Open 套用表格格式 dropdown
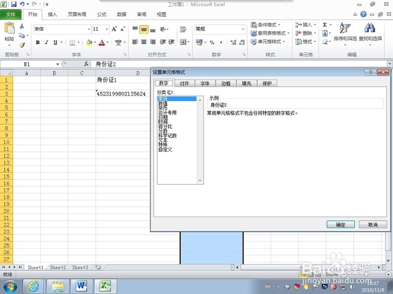 pos(270,33)
